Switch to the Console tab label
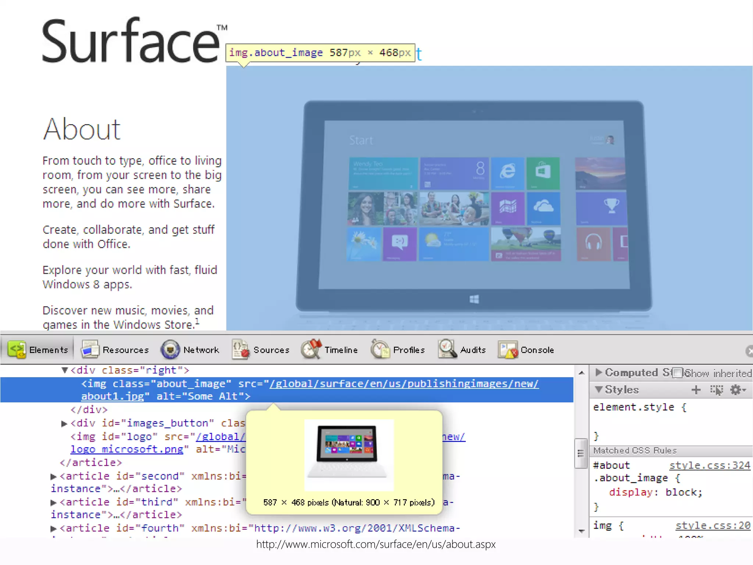The image size is (753, 565). (x=537, y=350)
